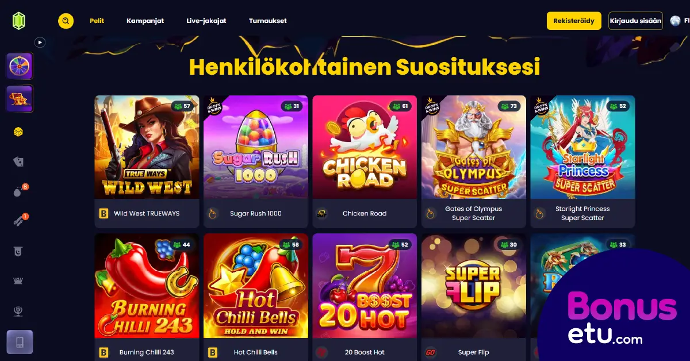The height and width of the screenshot is (361, 690).
Task: Expand the sidebar with the arrow toggle
Action: coord(40,42)
